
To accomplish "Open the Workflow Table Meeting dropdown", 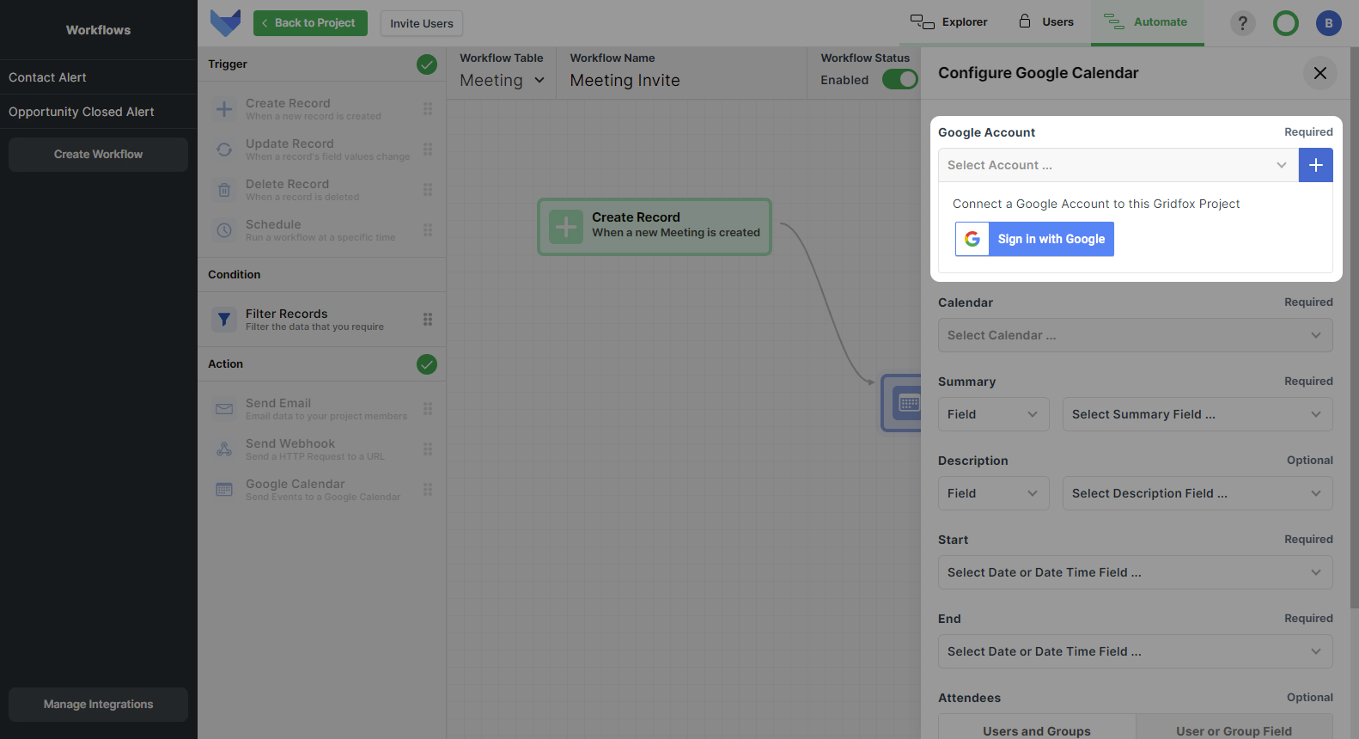I will 503,80.
